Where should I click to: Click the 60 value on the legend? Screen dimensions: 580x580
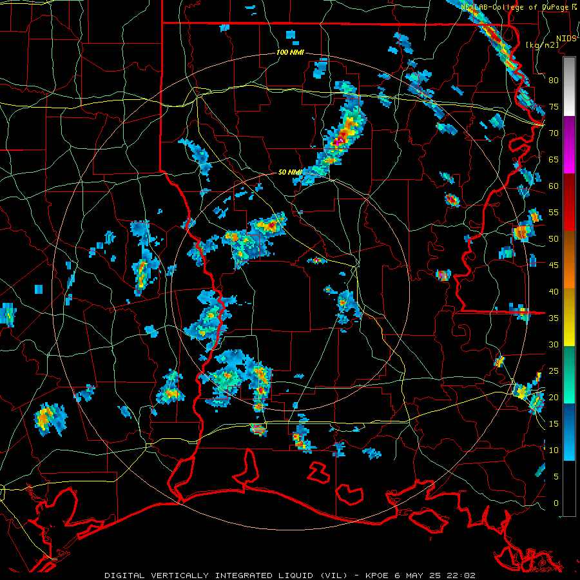pos(554,186)
